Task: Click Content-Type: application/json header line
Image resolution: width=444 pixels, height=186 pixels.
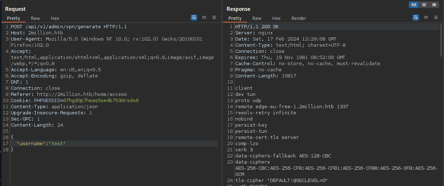Action: (54, 107)
